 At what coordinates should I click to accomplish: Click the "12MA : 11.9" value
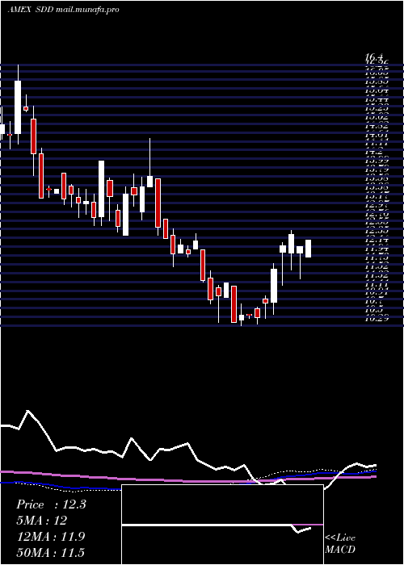tap(51, 537)
